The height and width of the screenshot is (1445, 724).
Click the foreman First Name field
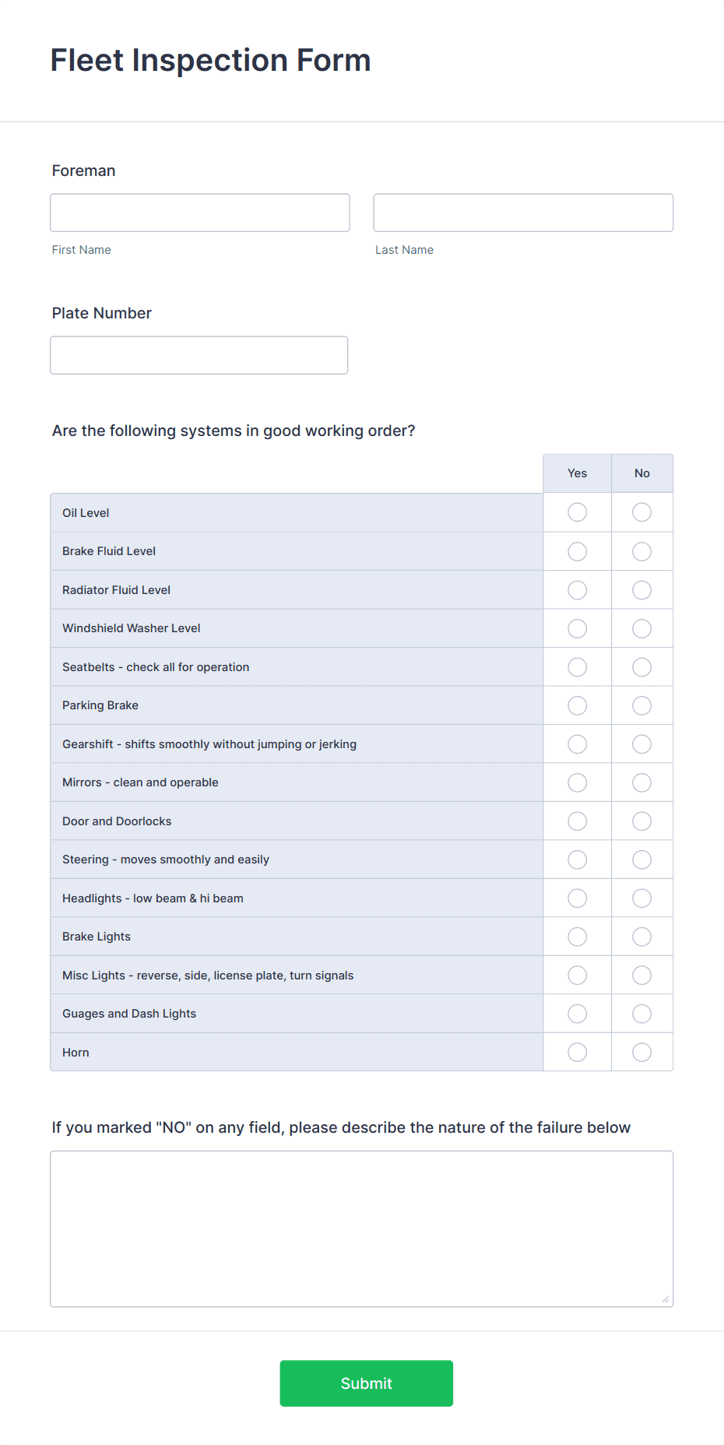(199, 212)
